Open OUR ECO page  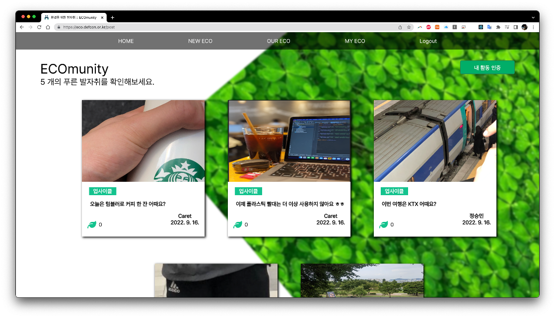[278, 41]
